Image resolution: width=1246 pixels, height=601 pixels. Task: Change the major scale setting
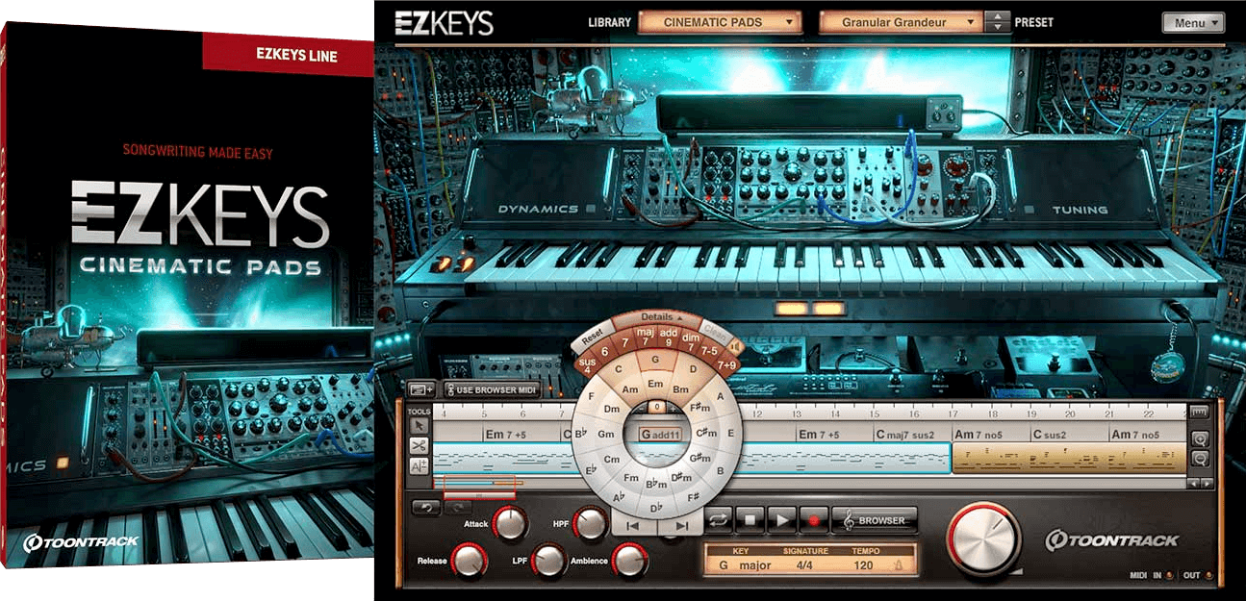tap(756, 565)
